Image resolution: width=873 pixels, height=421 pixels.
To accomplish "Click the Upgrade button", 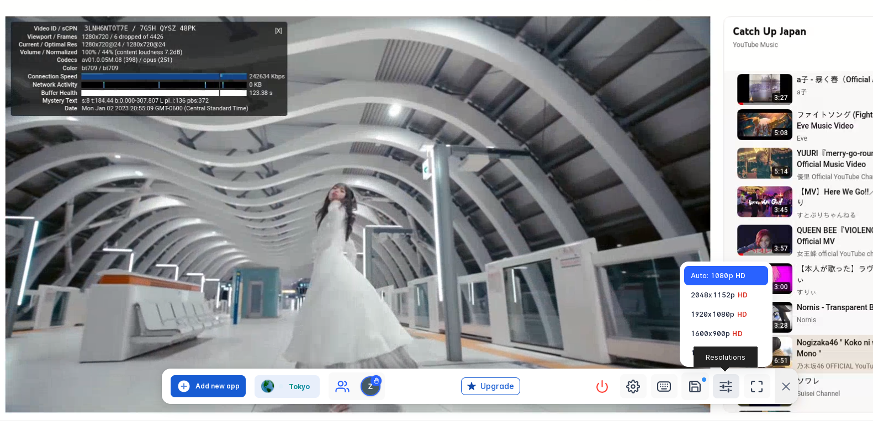I will point(490,386).
